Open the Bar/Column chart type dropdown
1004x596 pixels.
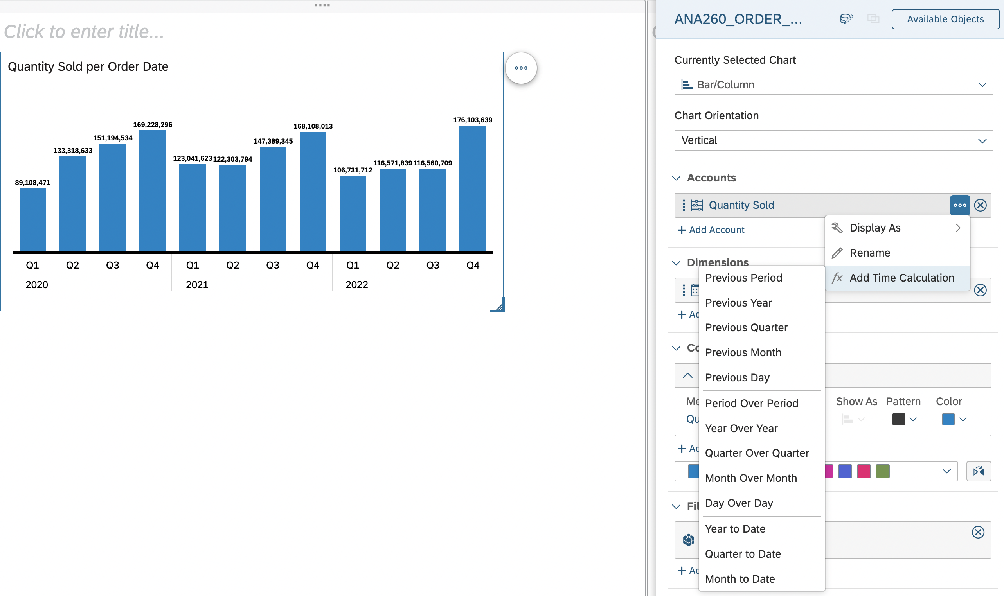point(833,85)
